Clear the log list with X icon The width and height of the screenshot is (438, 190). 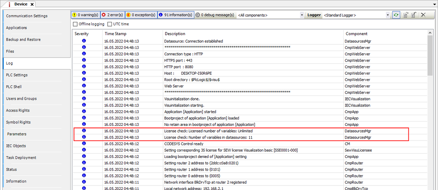tap(423, 15)
